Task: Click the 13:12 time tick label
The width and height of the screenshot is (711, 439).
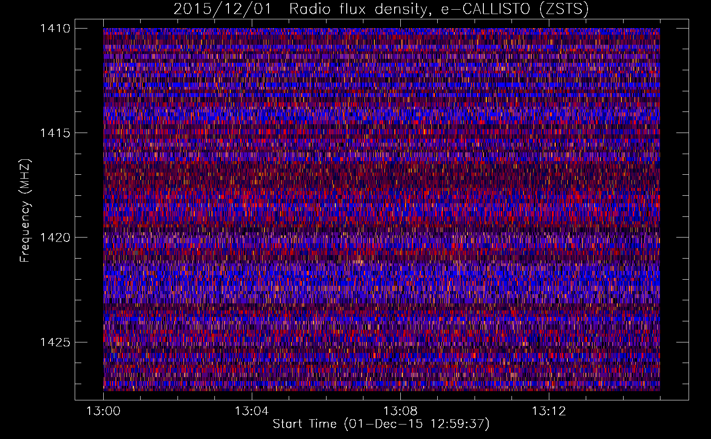Action: pyautogui.click(x=549, y=411)
